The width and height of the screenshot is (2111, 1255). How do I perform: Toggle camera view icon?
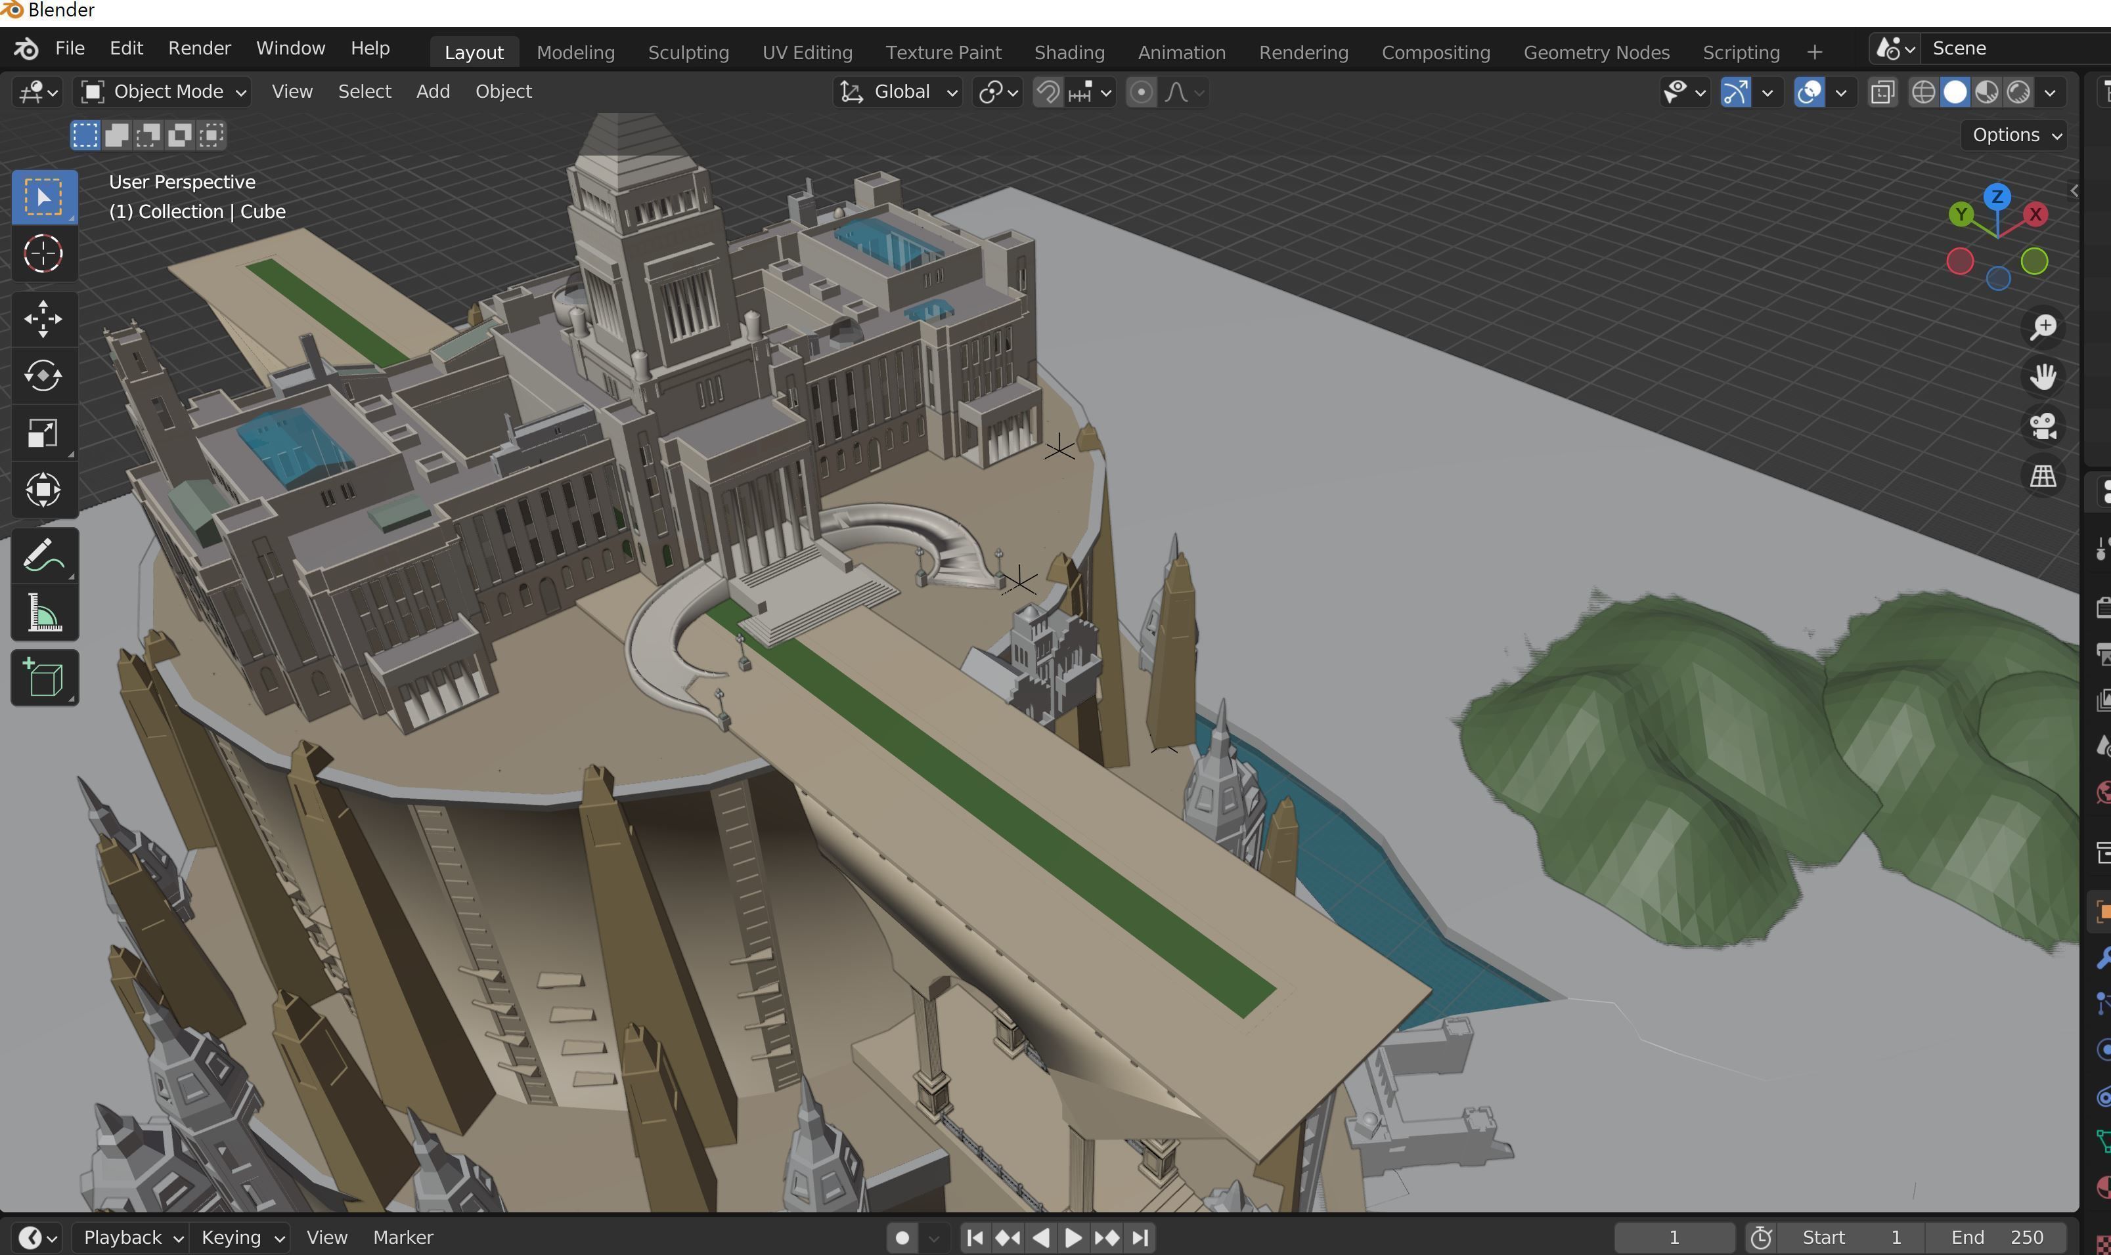click(2043, 426)
